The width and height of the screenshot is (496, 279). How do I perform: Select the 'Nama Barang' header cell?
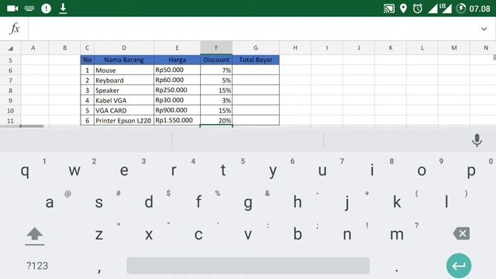124,60
